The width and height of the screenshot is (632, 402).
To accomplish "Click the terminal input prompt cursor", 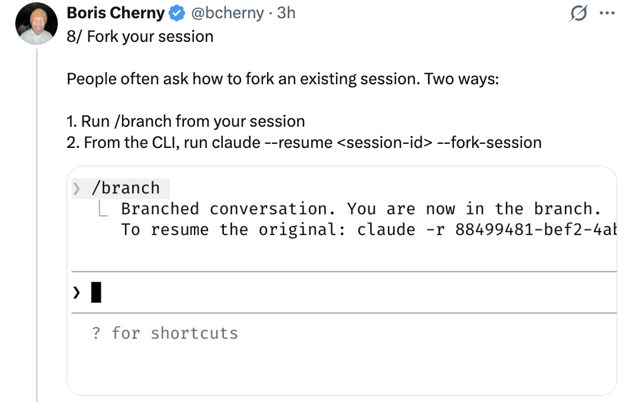I will tap(96, 292).
